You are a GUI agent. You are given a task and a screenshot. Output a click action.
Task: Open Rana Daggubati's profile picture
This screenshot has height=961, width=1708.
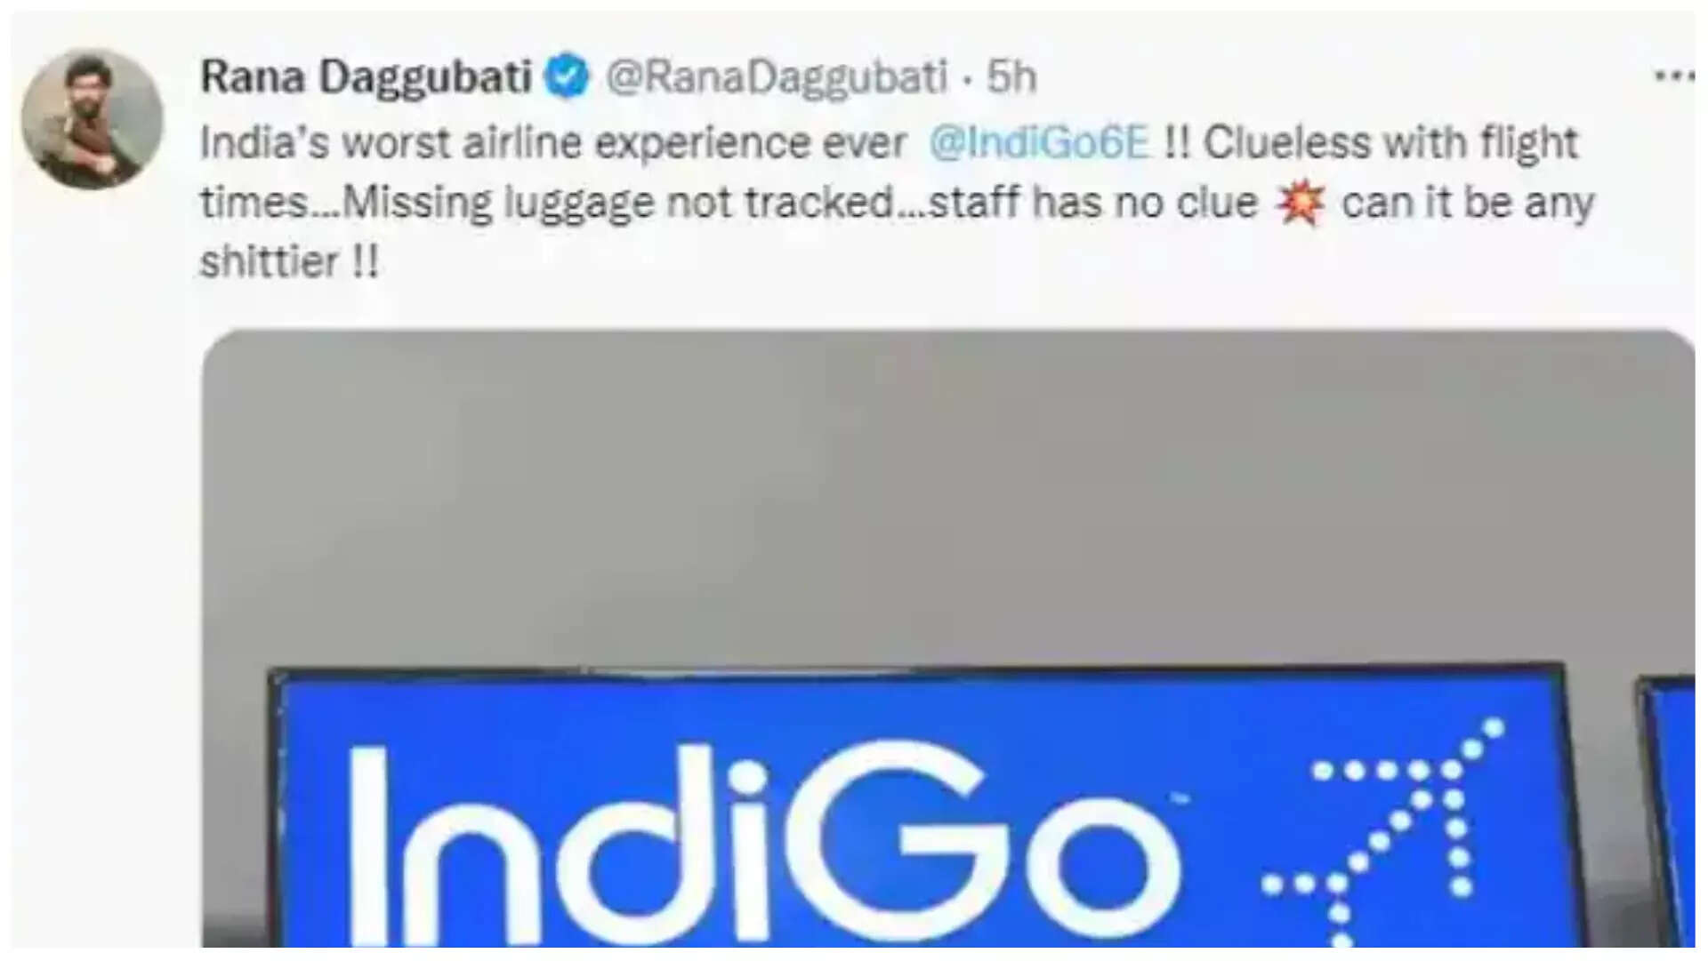tap(92, 118)
